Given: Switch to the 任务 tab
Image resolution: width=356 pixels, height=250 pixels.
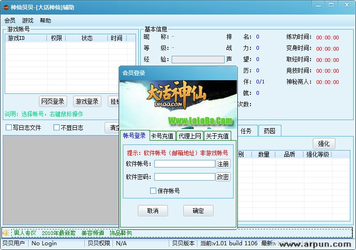Looking at the screenshot, I should (x=246, y=131).
